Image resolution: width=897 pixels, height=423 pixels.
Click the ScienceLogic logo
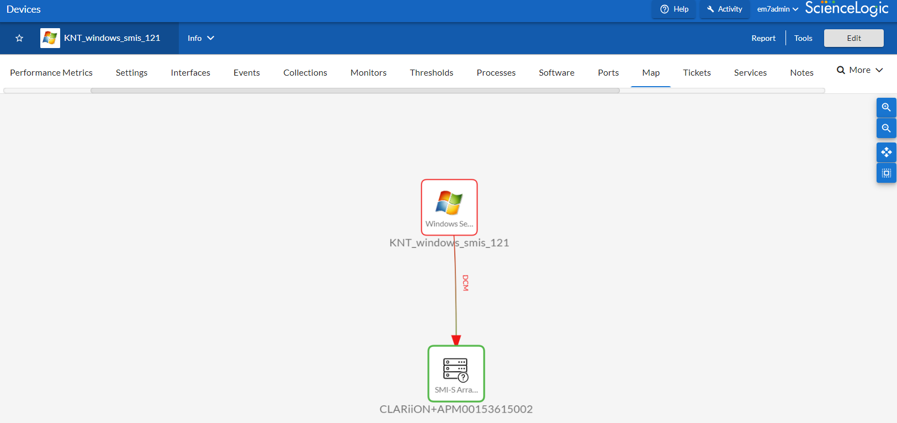pyautogui.click(x=847, y=8)
